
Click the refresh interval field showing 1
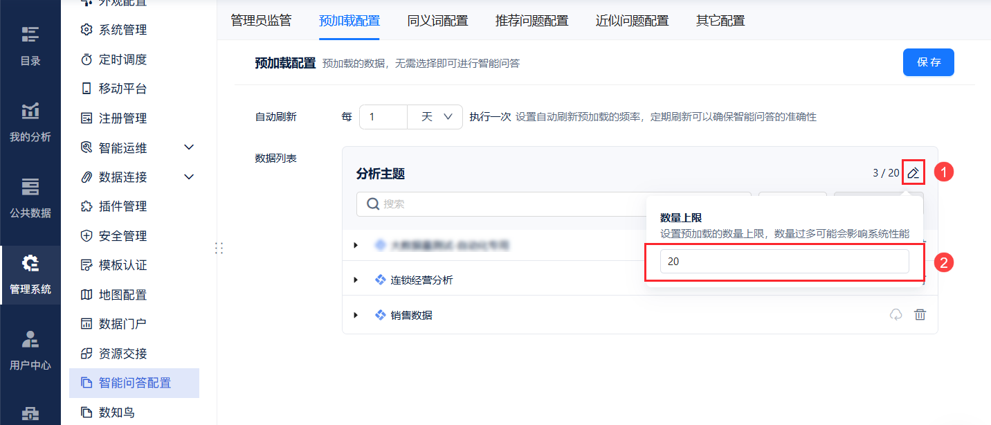(383, 117)
